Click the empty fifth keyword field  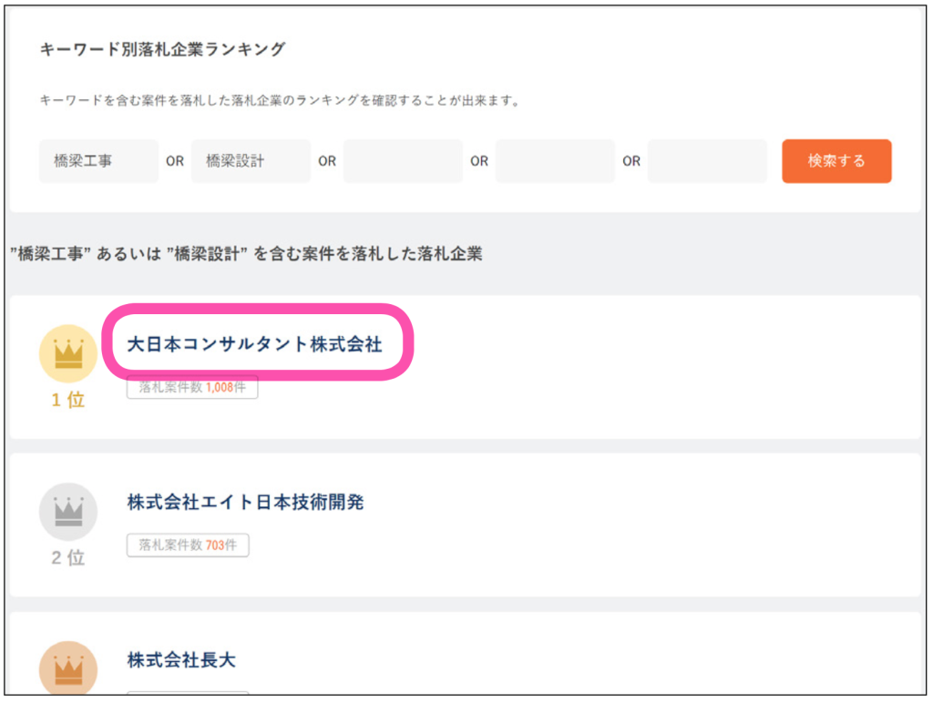coord(707,161)
